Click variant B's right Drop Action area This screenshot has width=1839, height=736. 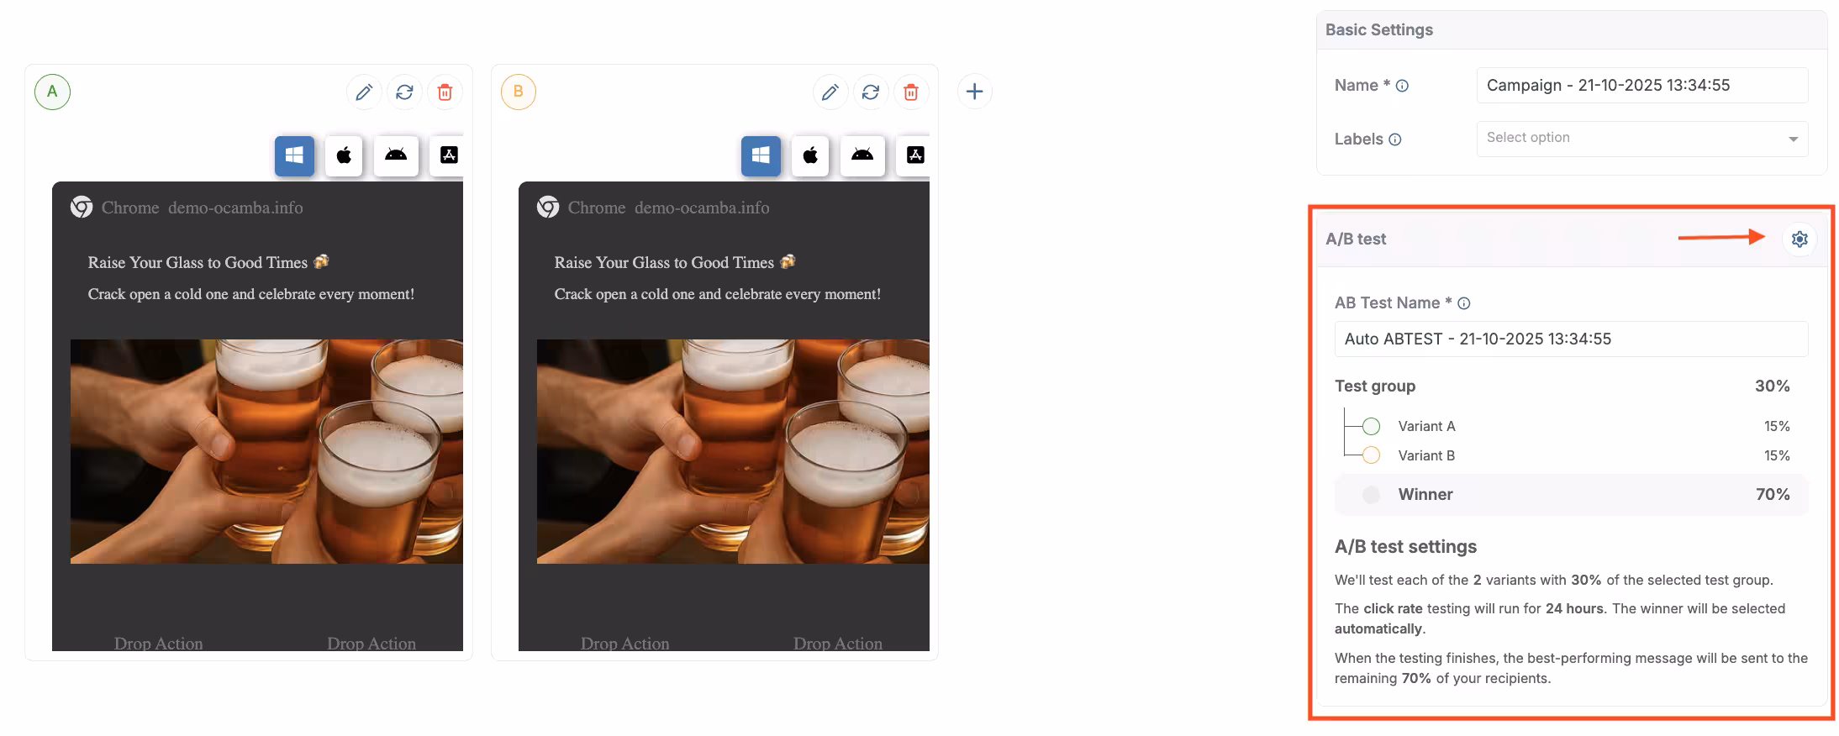[837, 643]
